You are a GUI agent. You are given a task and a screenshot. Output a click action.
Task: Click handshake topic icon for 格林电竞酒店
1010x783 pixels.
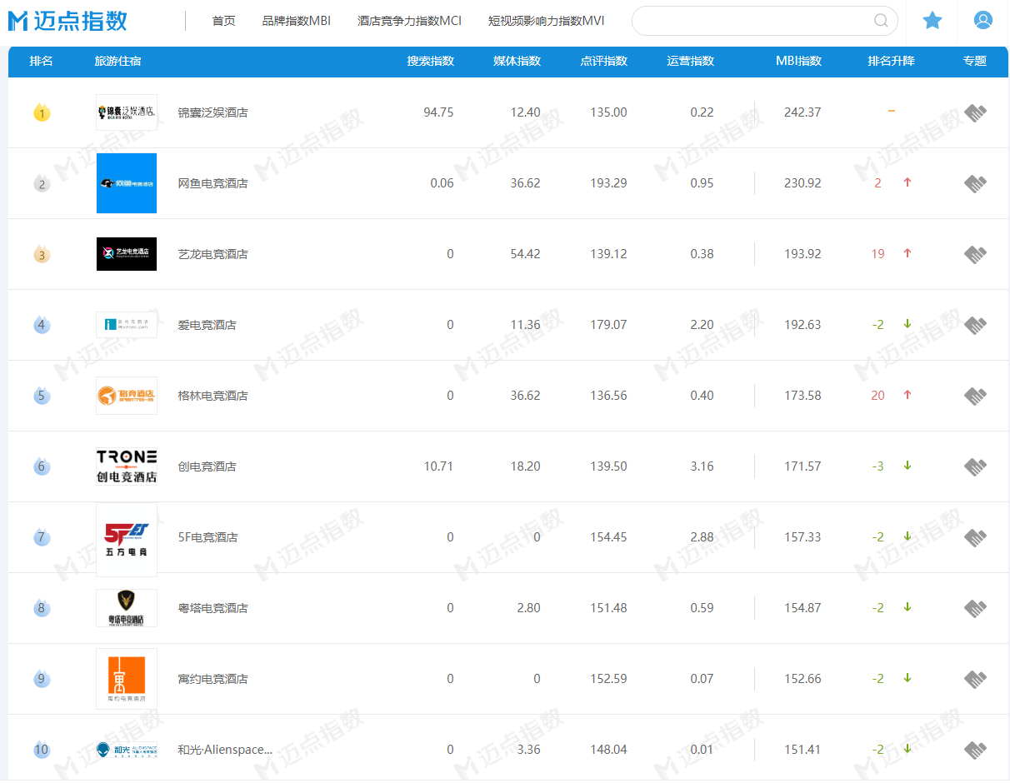point(975,396)
